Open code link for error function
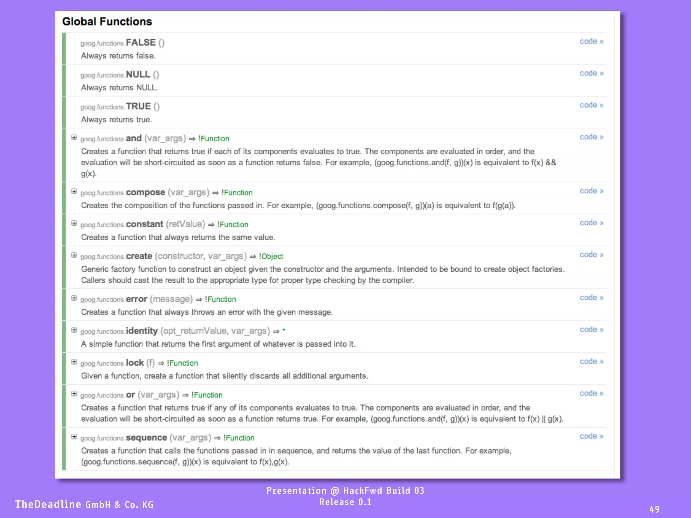 (591, 297)
